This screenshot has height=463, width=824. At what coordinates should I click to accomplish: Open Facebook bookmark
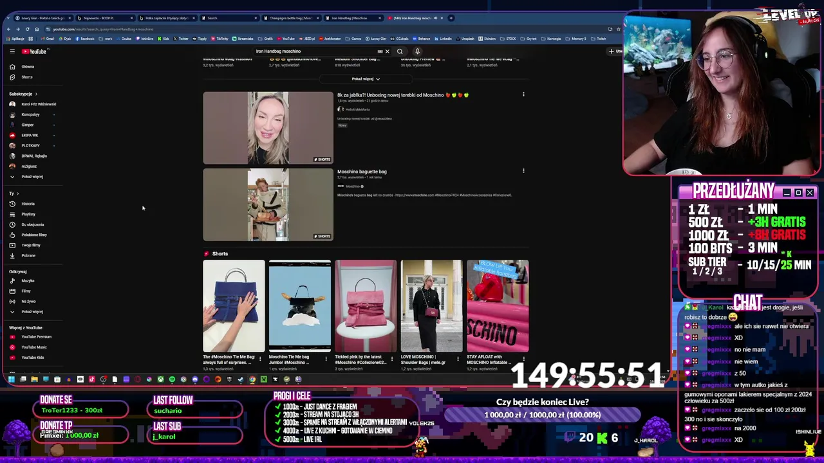click(85, 39)
